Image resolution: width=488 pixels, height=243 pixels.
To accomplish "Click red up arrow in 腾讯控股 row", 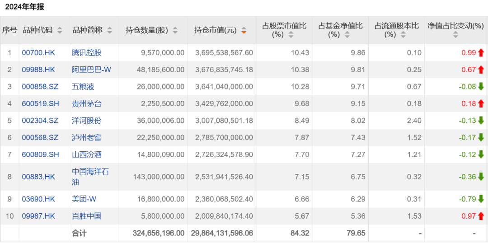I will click(x=481, y=52).
